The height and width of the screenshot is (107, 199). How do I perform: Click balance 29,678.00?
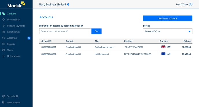tap(186, 54)
